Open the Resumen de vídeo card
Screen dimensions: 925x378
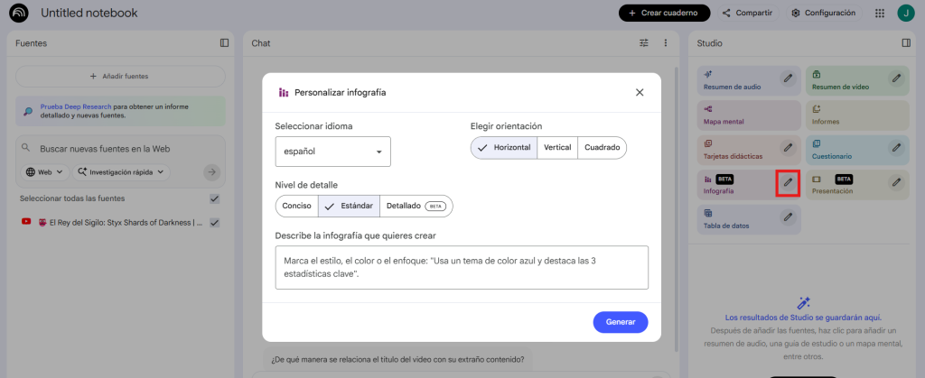click(857, 80)
